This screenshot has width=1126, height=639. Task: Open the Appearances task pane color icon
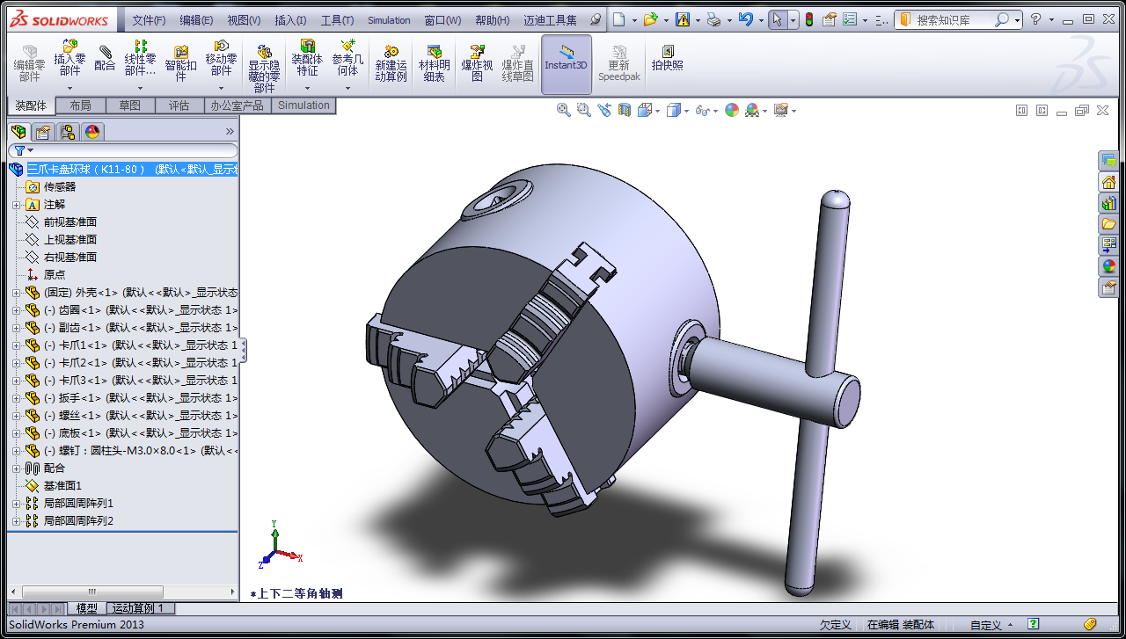pos(1108,265)
